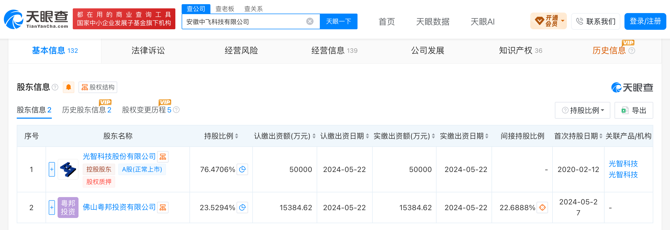Open equity chart icon beside 佛山粤邦投资有限公司
The height and width of the screenshot is (230, 670).
click(x=163, y=208)
